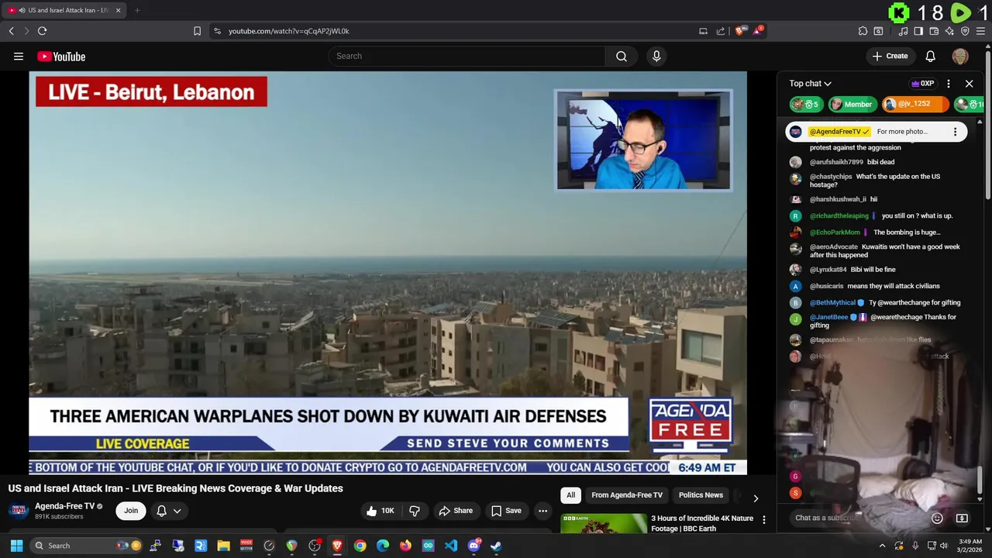
Task: Open File Explorer from the taskbar
Action: (223, 546)
